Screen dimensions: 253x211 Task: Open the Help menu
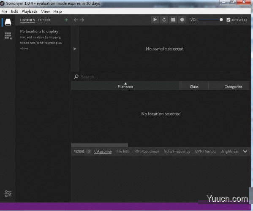(x=57, y=11)
